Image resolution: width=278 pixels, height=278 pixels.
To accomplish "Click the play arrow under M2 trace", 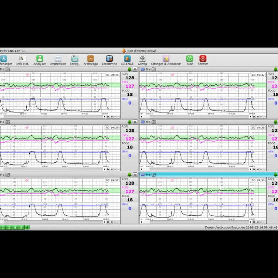I will point(104,169).
